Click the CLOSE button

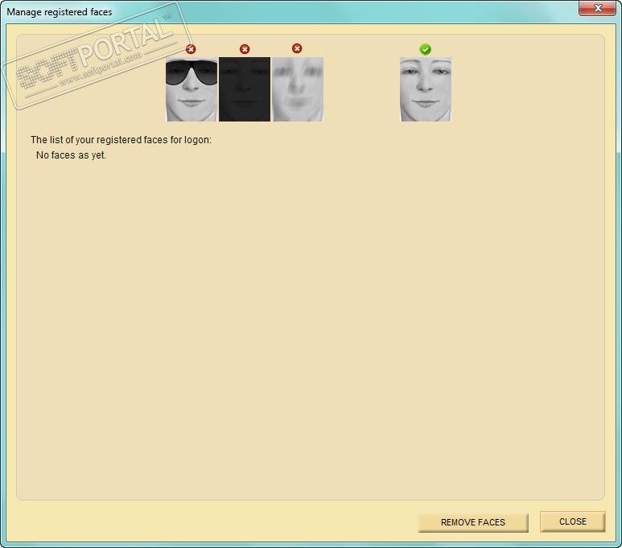572,521
